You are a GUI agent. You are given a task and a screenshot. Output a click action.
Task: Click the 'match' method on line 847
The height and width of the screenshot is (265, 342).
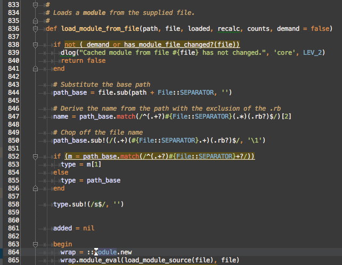click(126, 117)
